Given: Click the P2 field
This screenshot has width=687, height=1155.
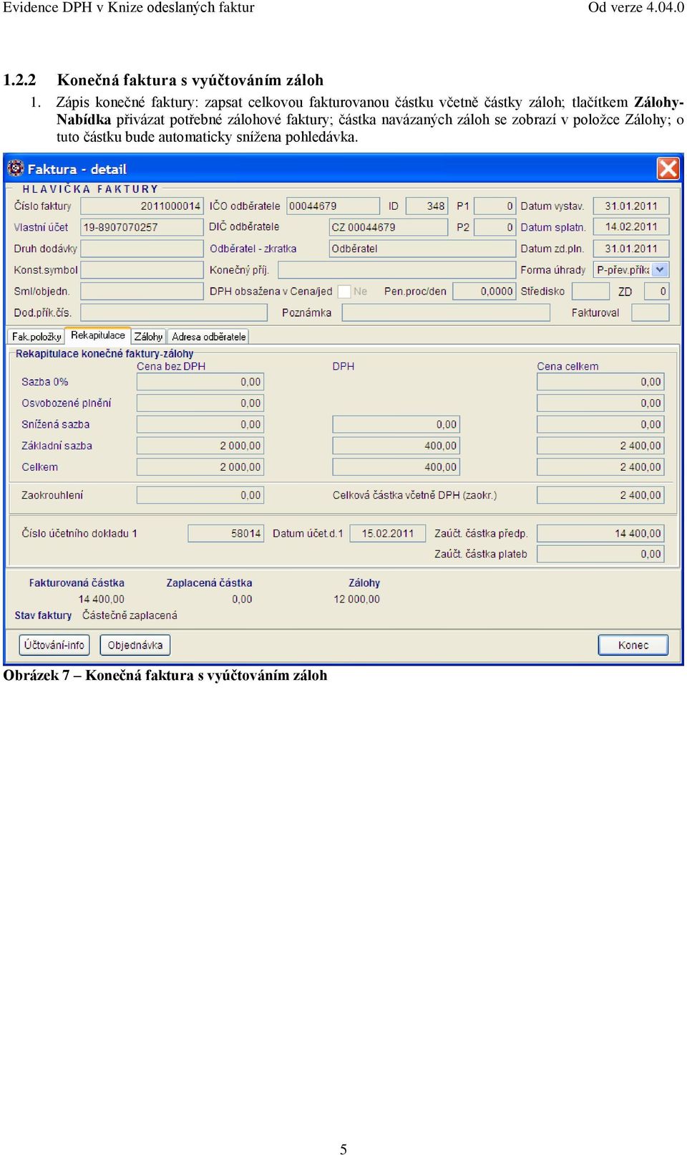Looking at the screenshot, I should pyautogui.click(x=494, y=227).
